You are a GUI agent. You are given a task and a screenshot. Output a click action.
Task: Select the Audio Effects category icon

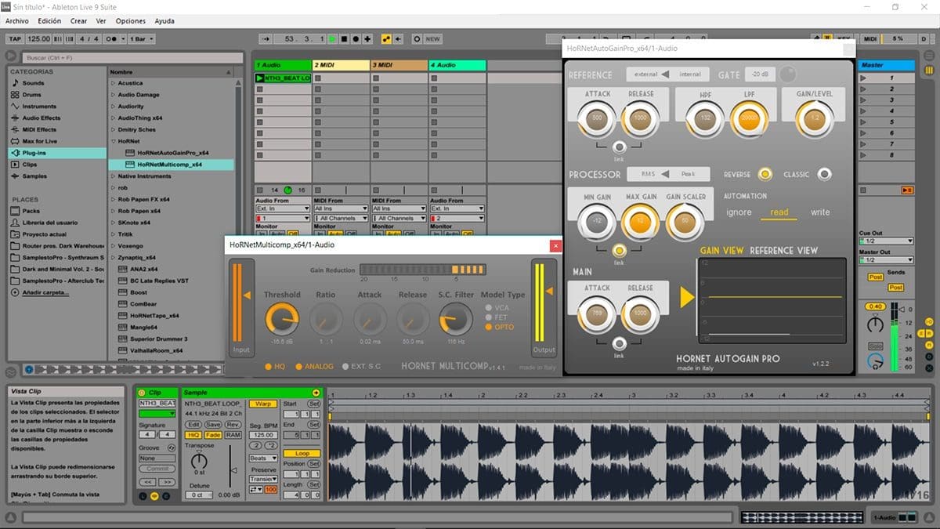point(14,118)
